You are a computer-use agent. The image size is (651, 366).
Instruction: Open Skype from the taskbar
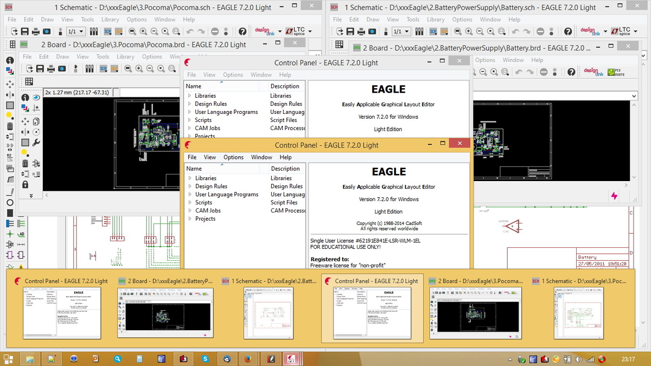pyautogui.click(x=205, y=358)
